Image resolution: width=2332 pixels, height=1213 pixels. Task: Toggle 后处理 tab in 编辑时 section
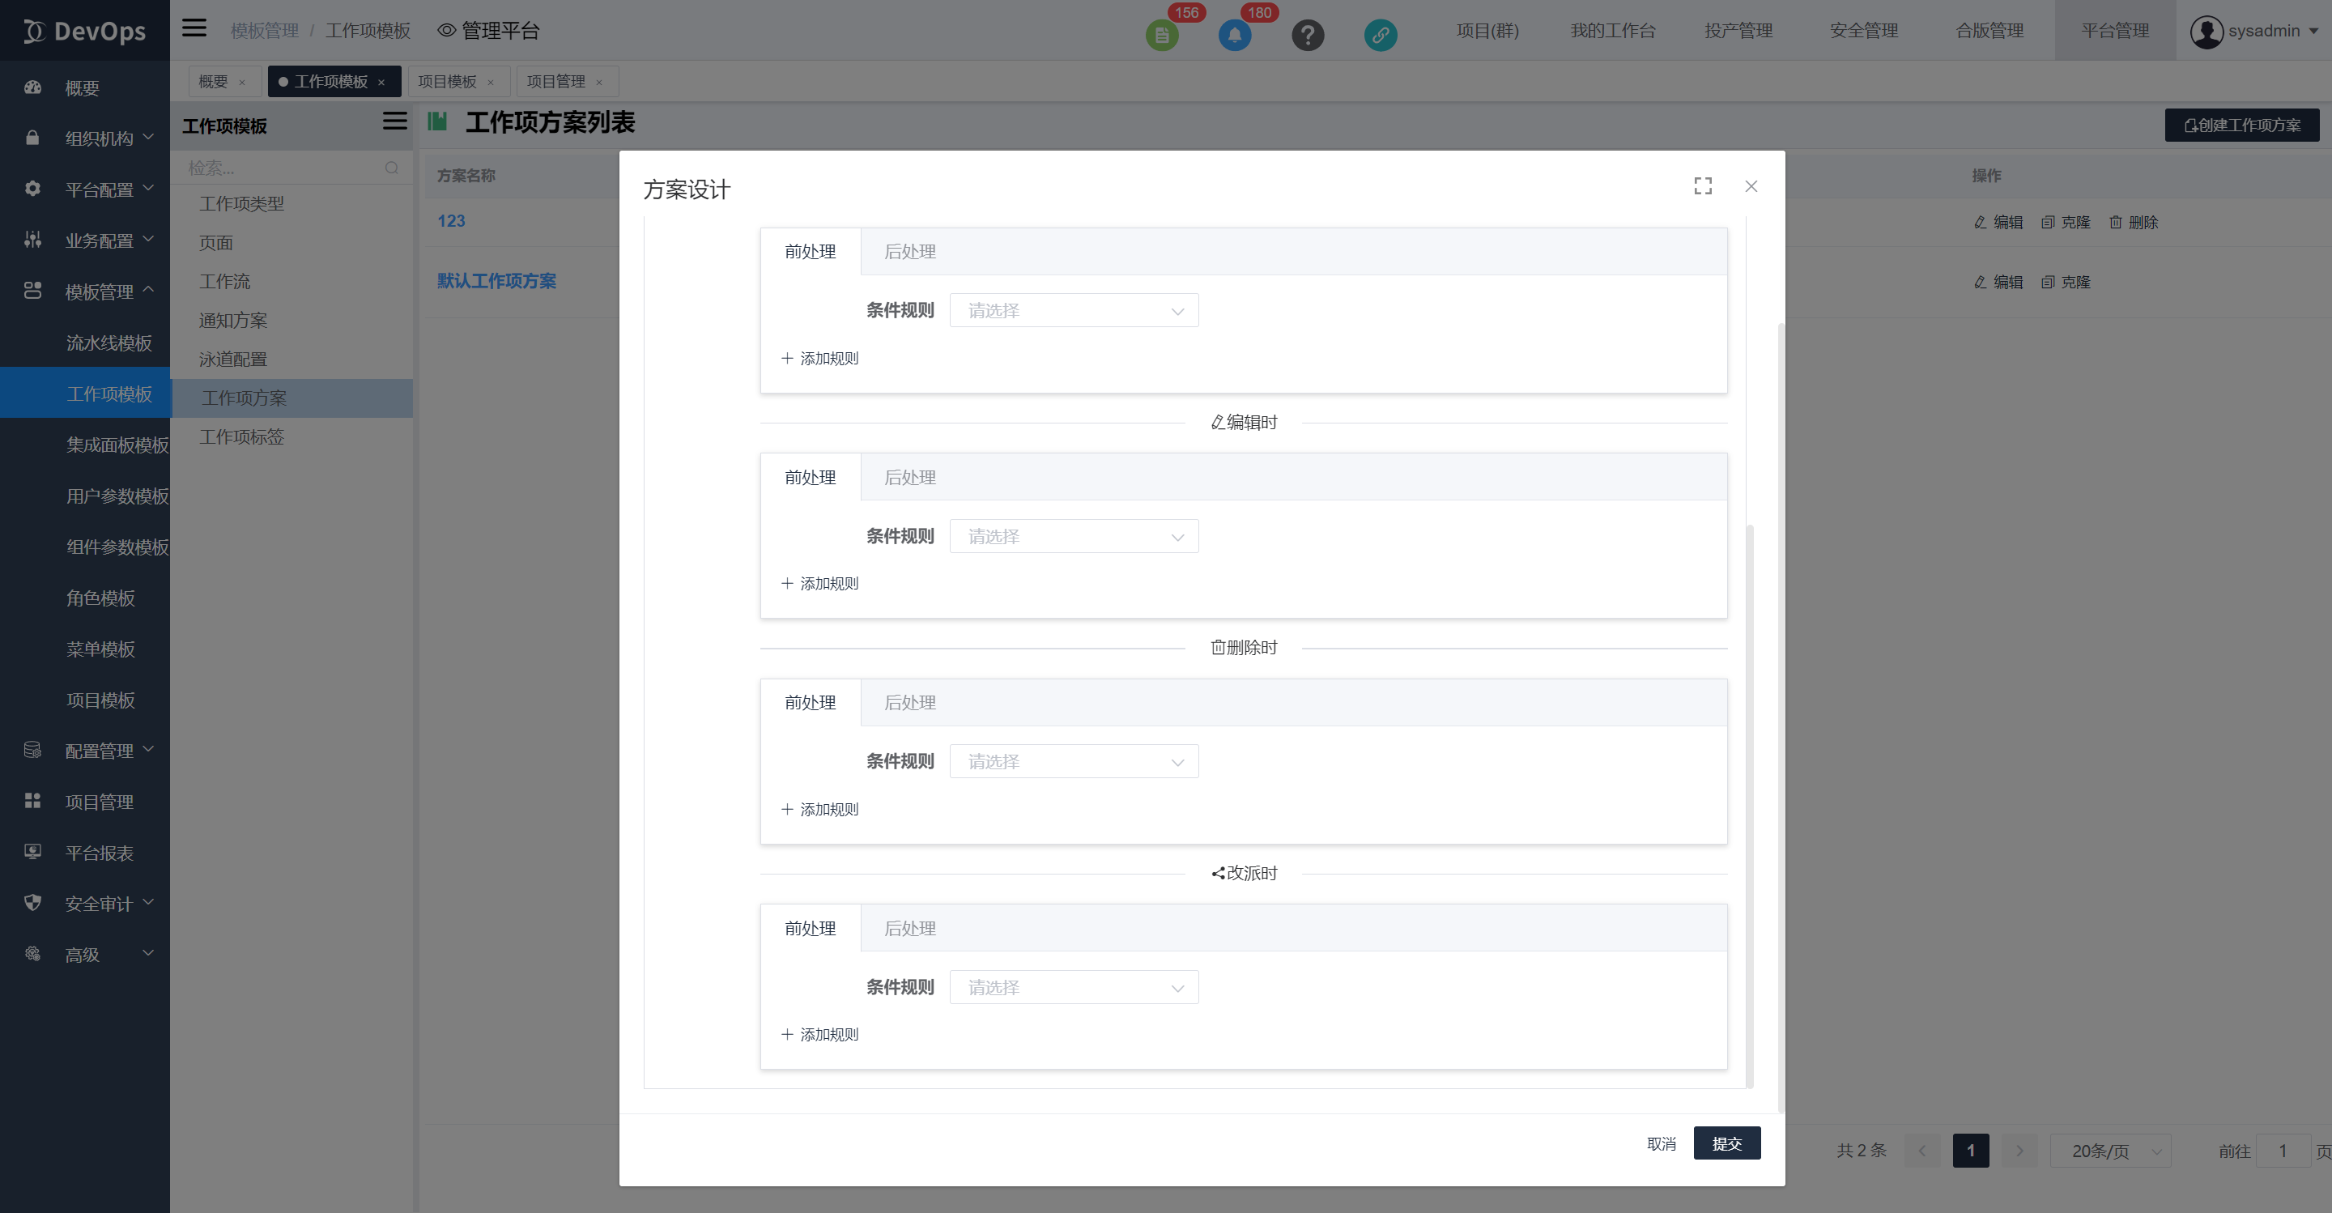tap(910, 477)
